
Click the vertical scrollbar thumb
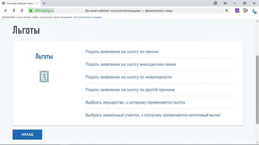(x=257, y=90)
